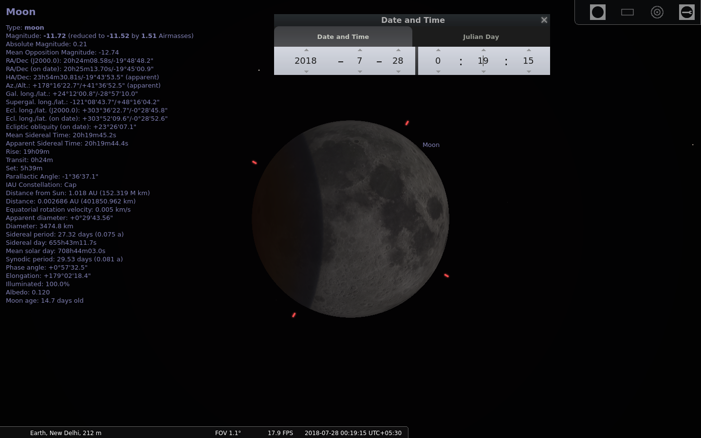Click the date-time display in the status bar
This screenshot has height=438, width=701.
(353, 433)
